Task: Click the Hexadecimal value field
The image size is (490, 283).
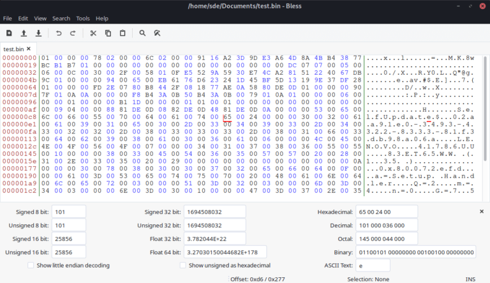Action: point(387,211)
